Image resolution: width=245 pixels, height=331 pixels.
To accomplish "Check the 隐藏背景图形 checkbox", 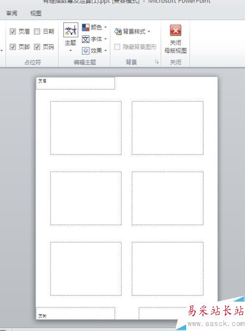I will pos(117,47).
